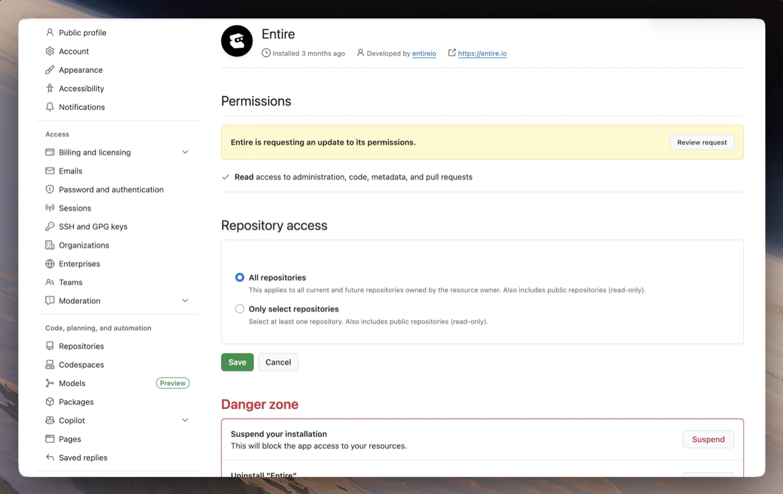
Task: Select the All repositories radio button
Action: (x=240, y=278)
